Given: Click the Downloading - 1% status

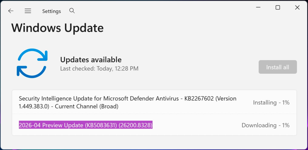Looking at the screenshot, I should click(x=266, y=125).
